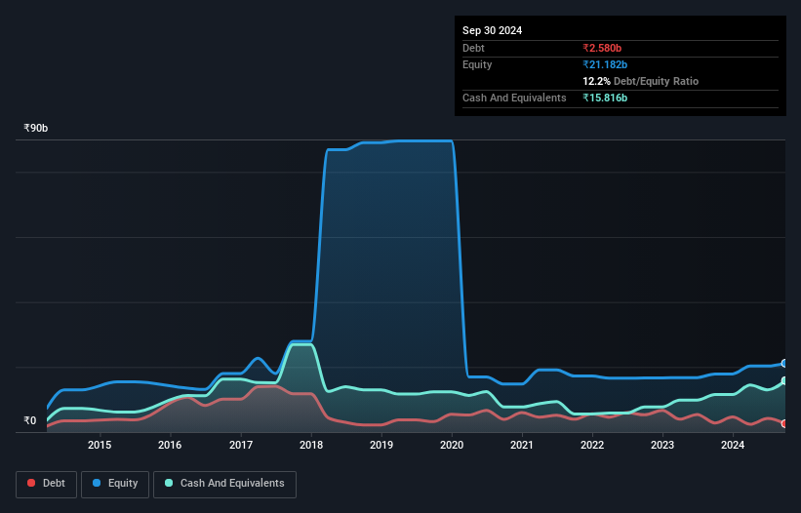
Task: Click the 2015 x-axis label
Action: pyautogui.click(x=100, y=445)
